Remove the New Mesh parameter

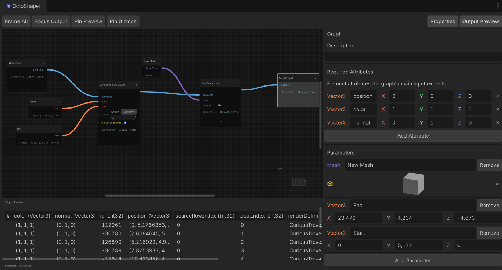pyautogui.click(x=489, y=165)
